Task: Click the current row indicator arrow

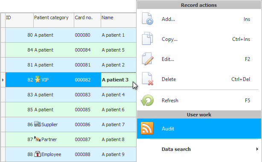Action: click(x=3, y=80)
